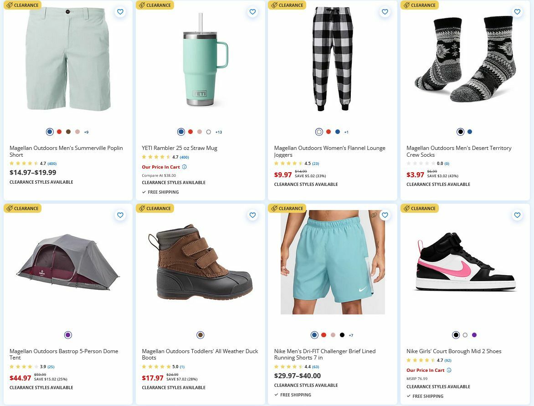Select the red color option for the Summerville Poplin Short
Viewport: 534px width, 406px height.
[x=59, y=132]
